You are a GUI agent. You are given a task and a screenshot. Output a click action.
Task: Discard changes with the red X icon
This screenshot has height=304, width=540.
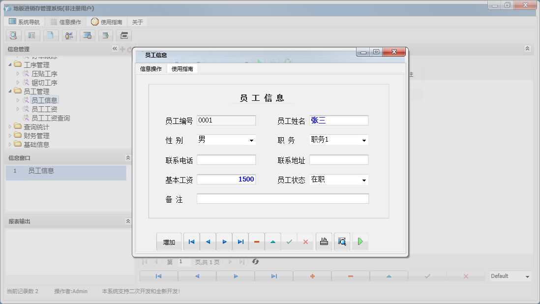305,242
